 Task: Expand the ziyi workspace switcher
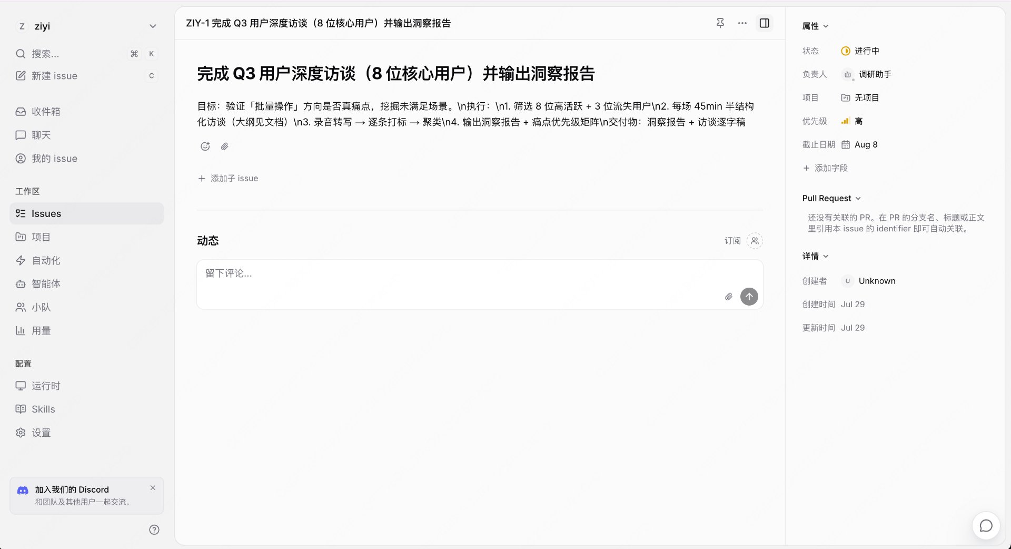[87, 26]
